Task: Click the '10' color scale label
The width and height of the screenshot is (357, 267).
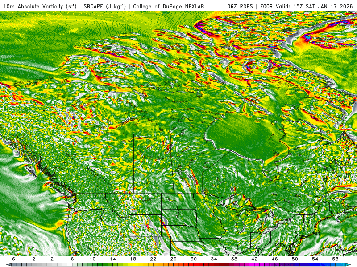Action: [x=92, y=259]
